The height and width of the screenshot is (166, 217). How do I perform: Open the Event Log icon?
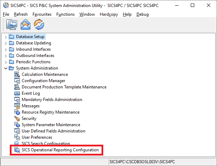click(17, 93)
